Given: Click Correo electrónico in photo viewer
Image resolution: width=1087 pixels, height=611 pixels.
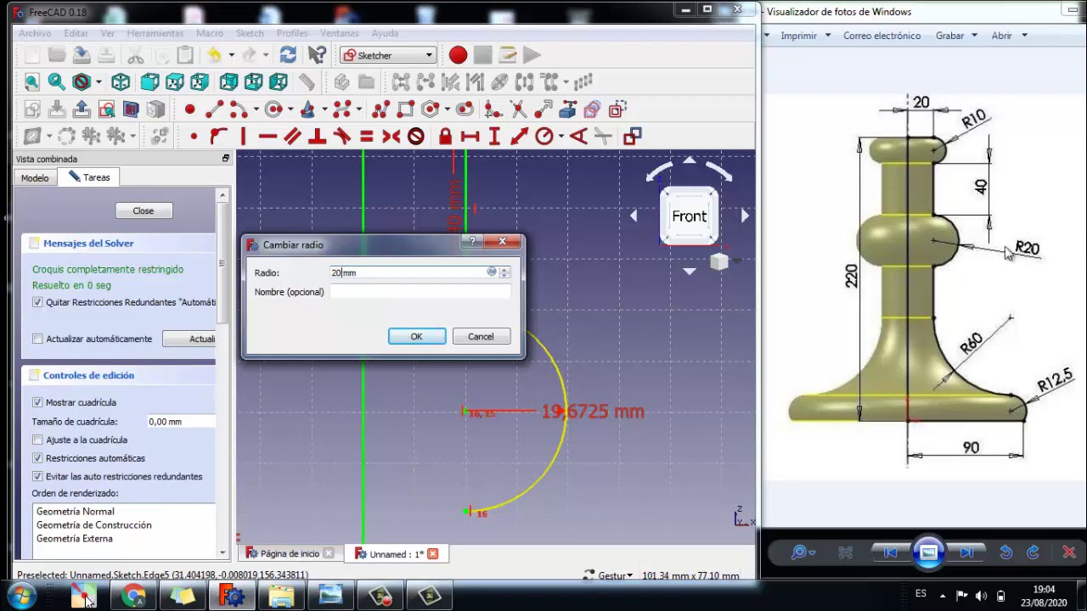Looking at the screenshot, I should click(x=881, y=36).
